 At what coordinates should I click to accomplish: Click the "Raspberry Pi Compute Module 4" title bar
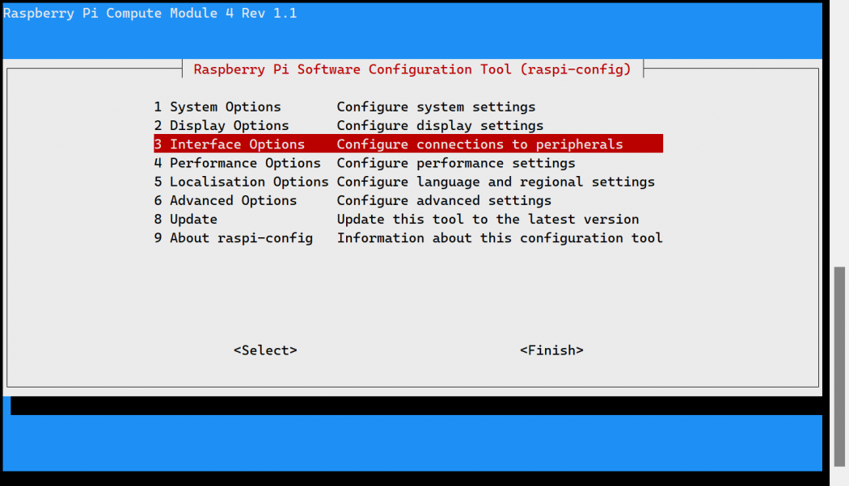pyautogui.click(x=150, y=13)
